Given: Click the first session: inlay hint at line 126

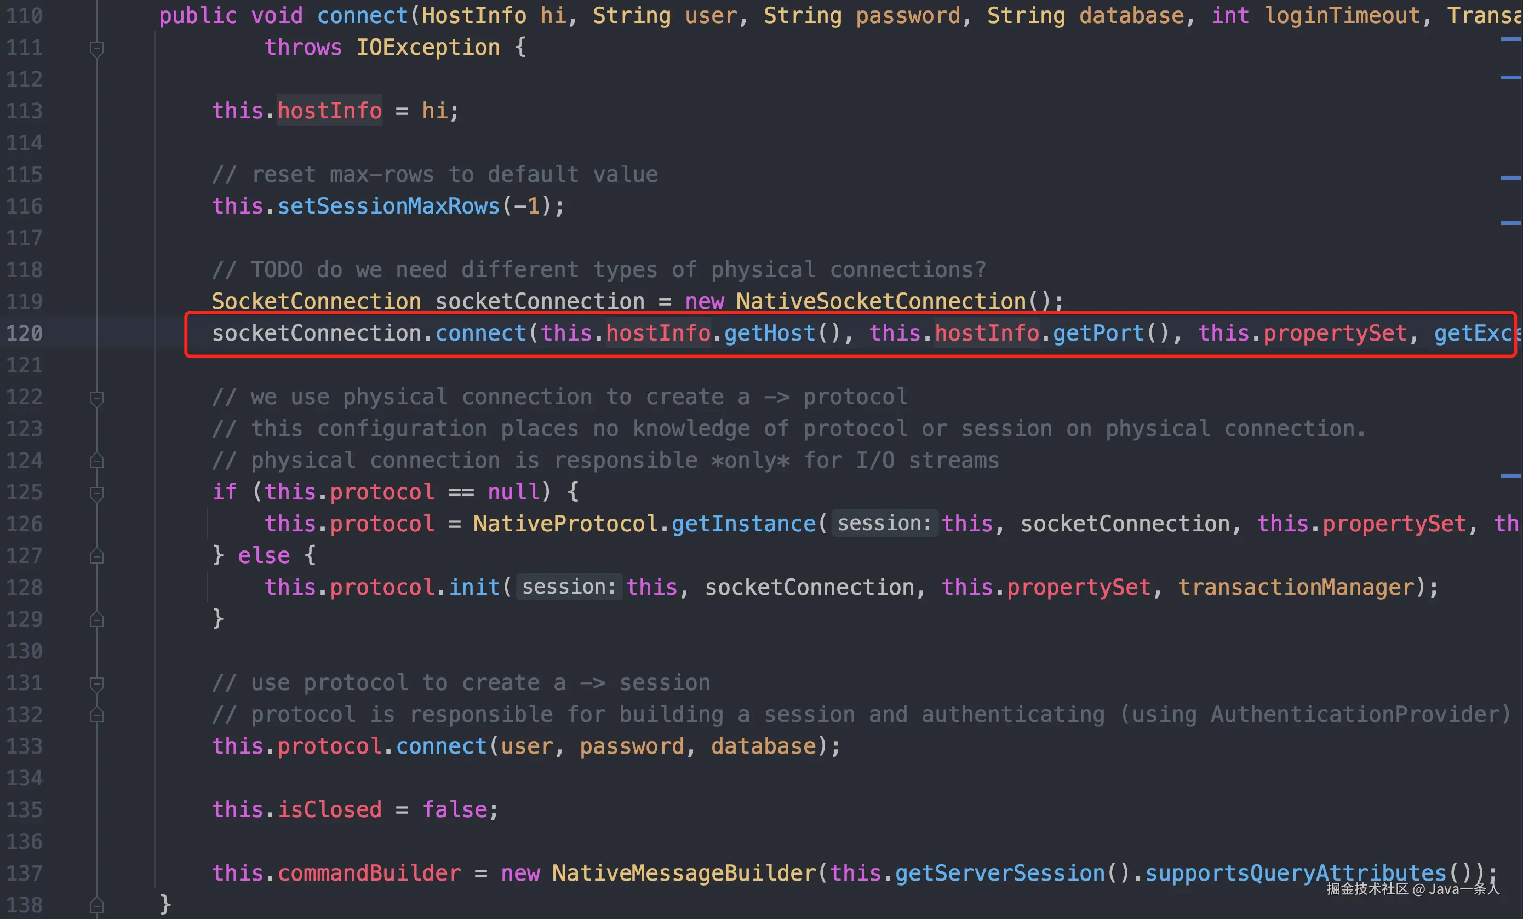Looking at the screenshot, I should point(884,524).
